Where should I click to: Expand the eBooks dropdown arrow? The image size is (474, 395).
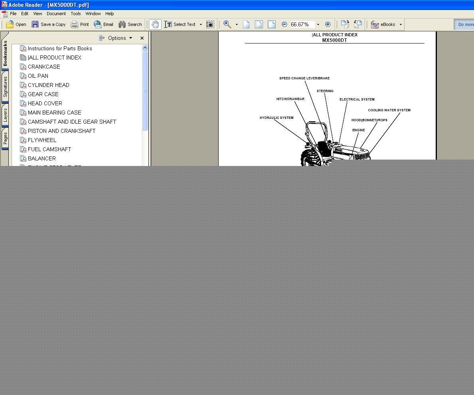point(401,24)
